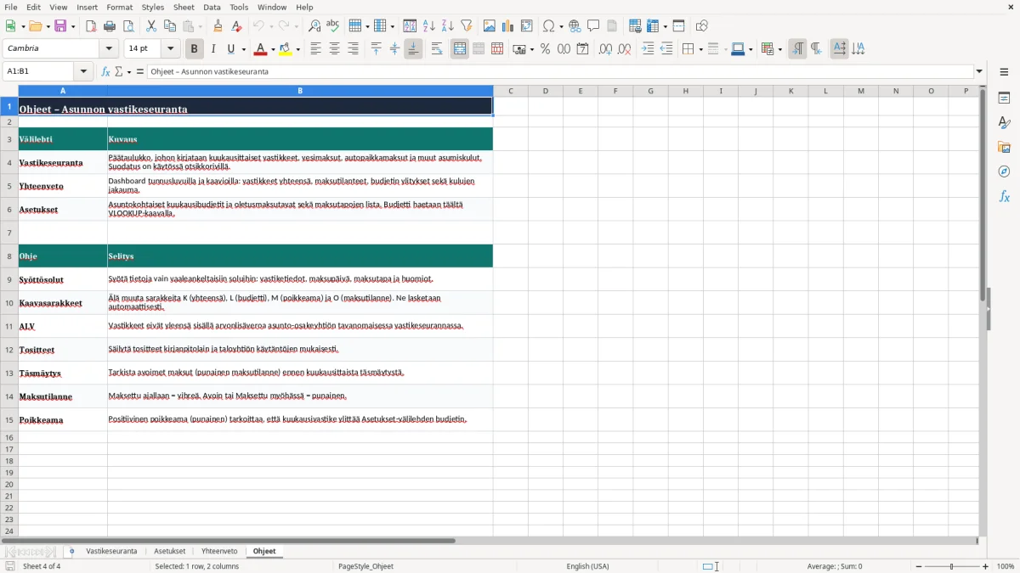Toggle Italic formatting
This screenshot has height=573, width=1020.
(x=213, y=49)
